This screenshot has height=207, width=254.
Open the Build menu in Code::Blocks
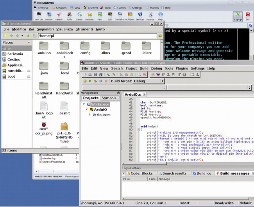click(144, 68)
